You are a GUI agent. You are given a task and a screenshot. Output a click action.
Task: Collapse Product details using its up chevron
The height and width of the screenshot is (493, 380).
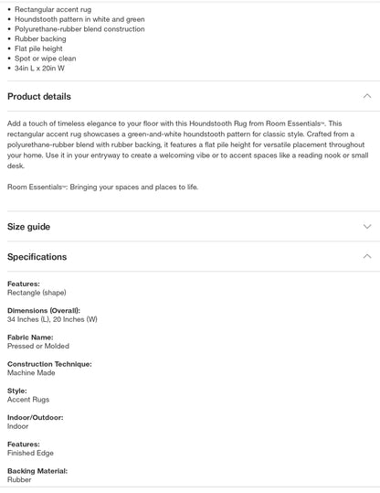(x=367, y=96)
